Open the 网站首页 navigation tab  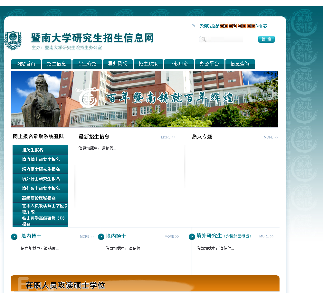[26, 64]
